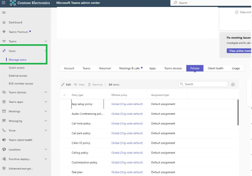Click the Enhanced encryption shield icon

click(4, 168)
